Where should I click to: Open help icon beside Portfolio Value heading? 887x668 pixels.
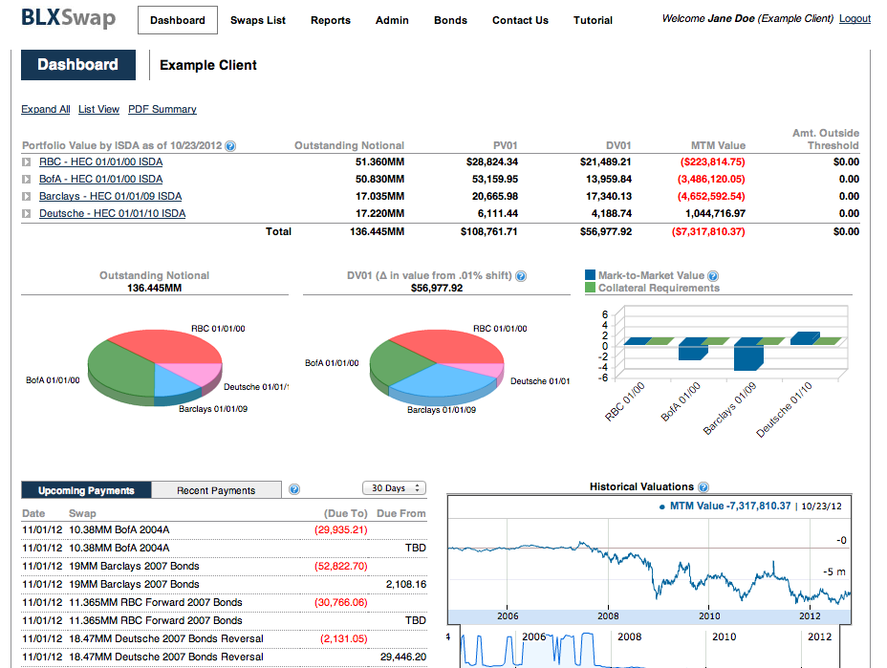(x=230, y=146)
